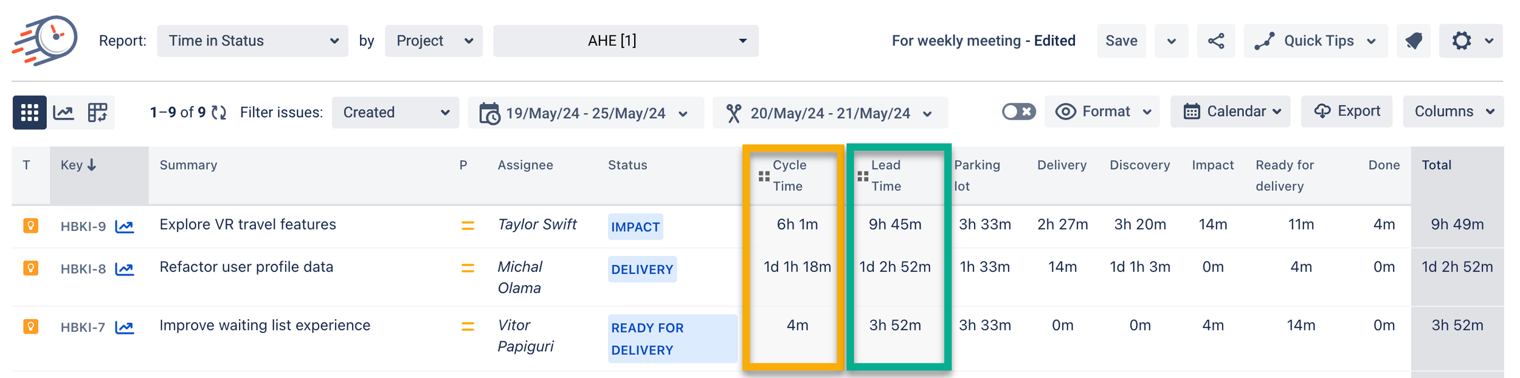
Task: Click the Save button
Action: point(1121,41)
